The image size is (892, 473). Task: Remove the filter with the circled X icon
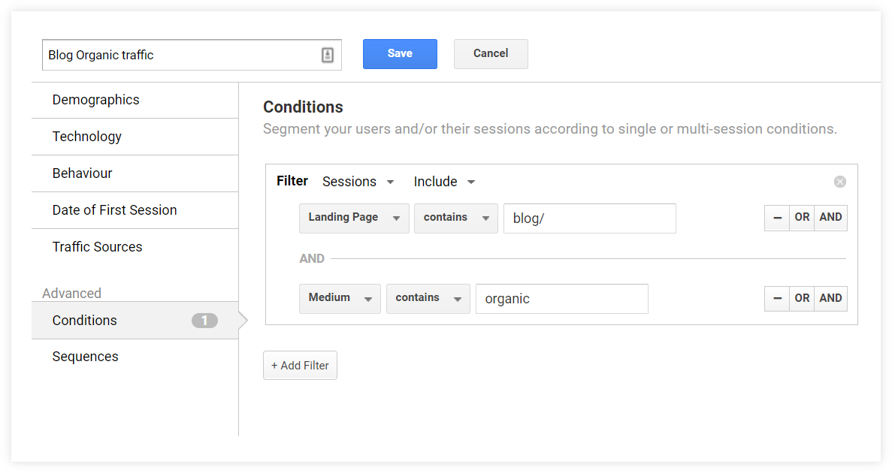[x=840, y=182]
